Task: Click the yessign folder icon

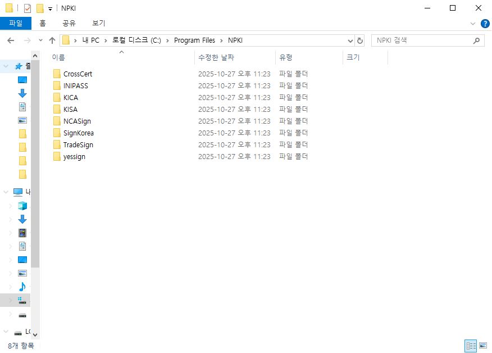Action: click(57, 156)
